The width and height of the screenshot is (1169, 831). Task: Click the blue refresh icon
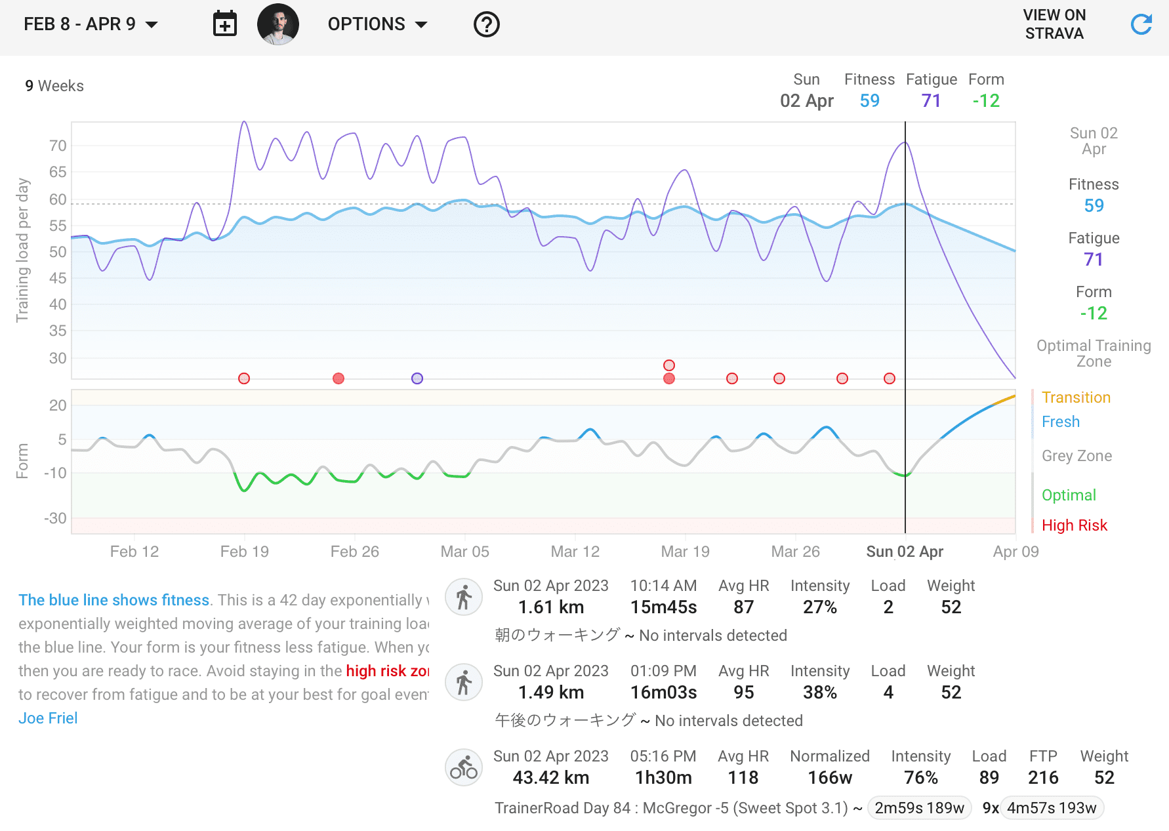coord(1141,24)
